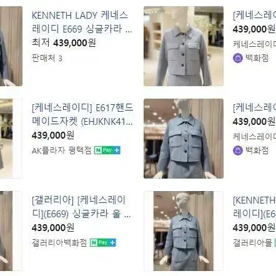The image size is (276, 276).
Task: Open the [갤러리아] [케네스레이디](E669) 싱글카라 울 title
Action: (81, 207)
